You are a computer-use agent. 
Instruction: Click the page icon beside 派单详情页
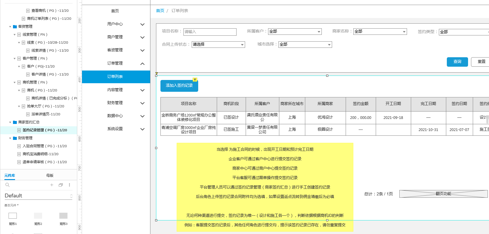[x=28, y=114]
